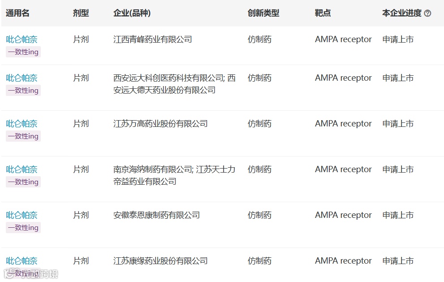Screen dimensions: 444x282
Task: Select company cell 江苏康缘药业股份有限公司
Action: [x=160, y=261]
